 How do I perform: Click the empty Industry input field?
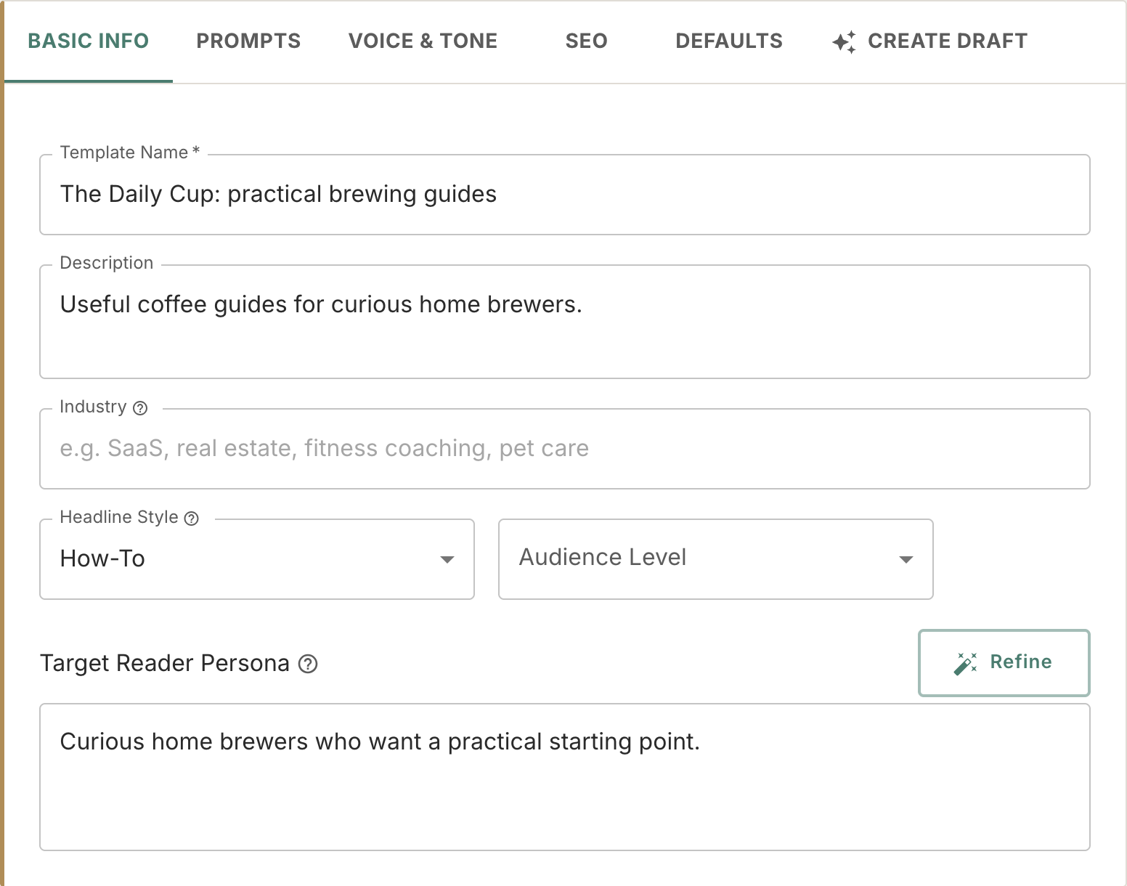(x=565, y=449)
